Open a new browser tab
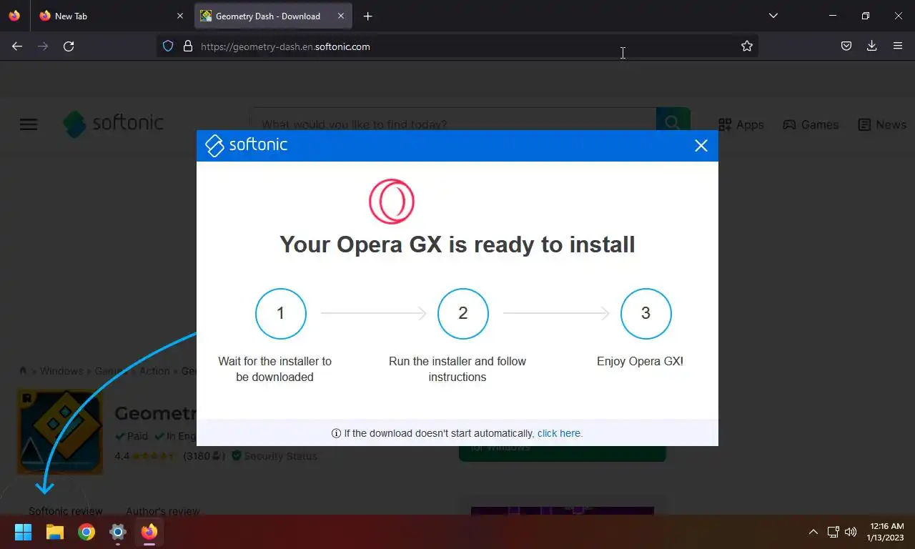Screen dimensions: 915x549 (x=367, y=16)
